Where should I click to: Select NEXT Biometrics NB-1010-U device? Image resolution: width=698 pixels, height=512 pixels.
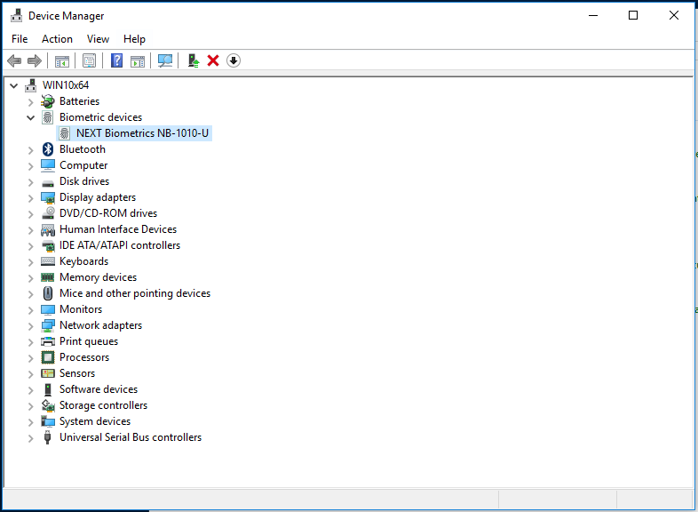point(142,133)
